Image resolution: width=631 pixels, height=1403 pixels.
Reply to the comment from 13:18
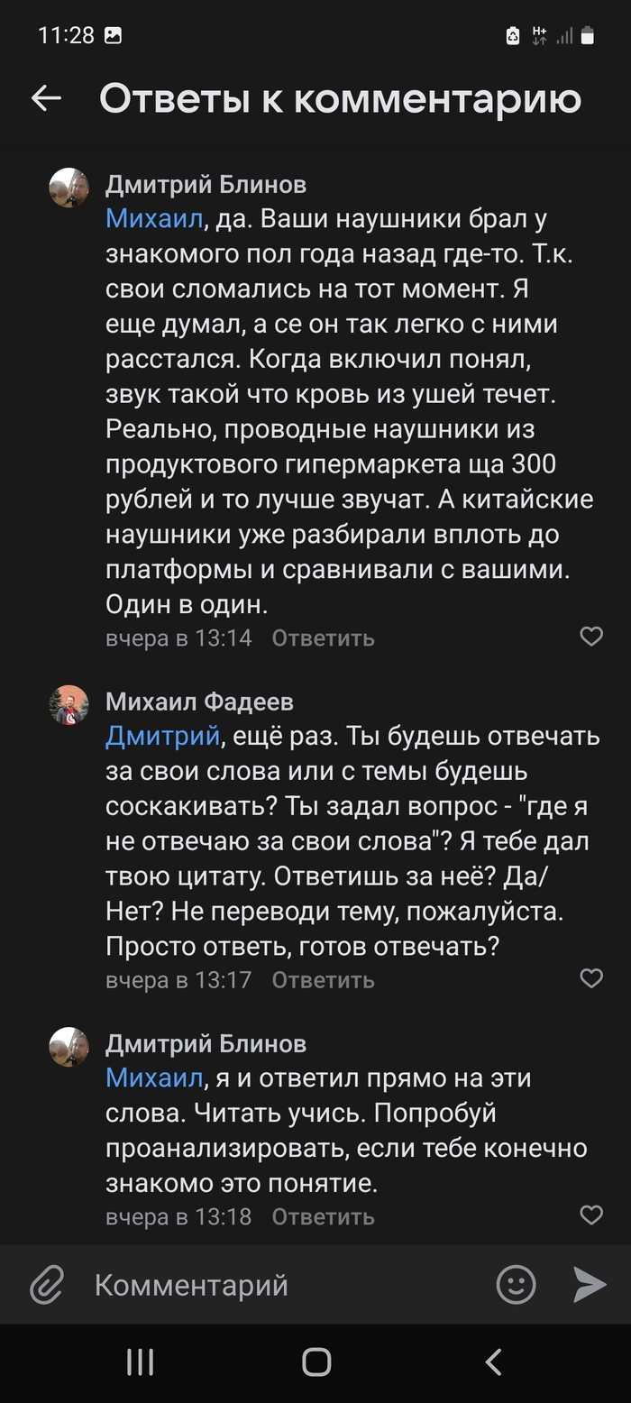tap(323, 1216)
